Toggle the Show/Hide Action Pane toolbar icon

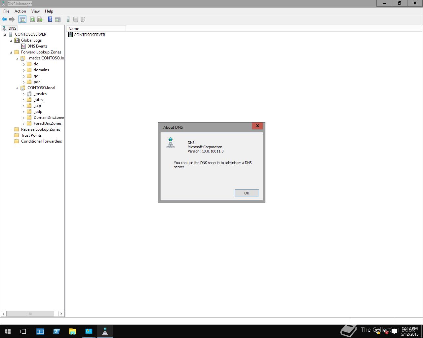(x=58, y=19)
